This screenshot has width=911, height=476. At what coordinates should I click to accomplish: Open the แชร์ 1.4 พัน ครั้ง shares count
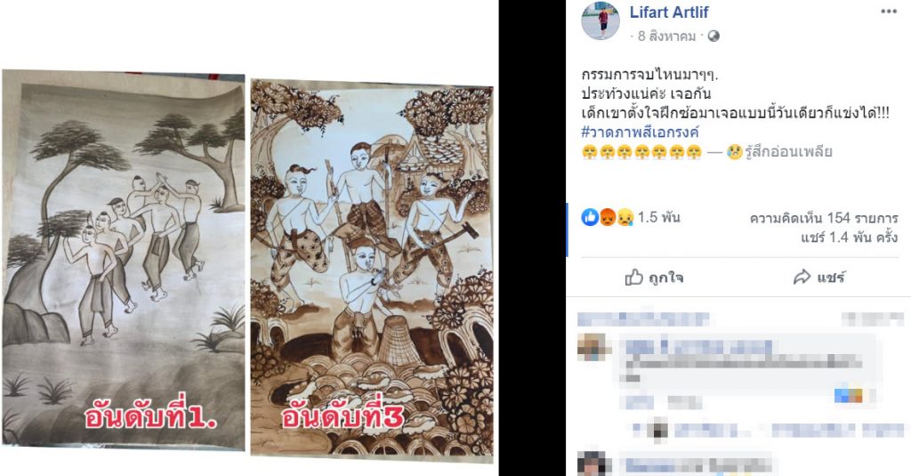849,238
